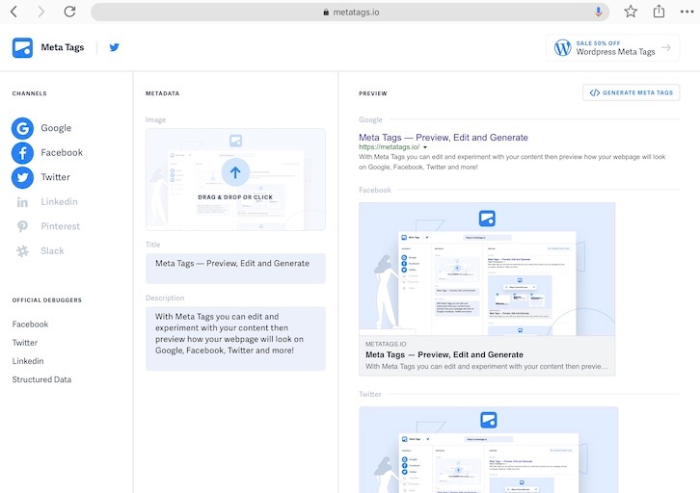
Task: Tap the microphone icon in address bar
Action: 598,12
